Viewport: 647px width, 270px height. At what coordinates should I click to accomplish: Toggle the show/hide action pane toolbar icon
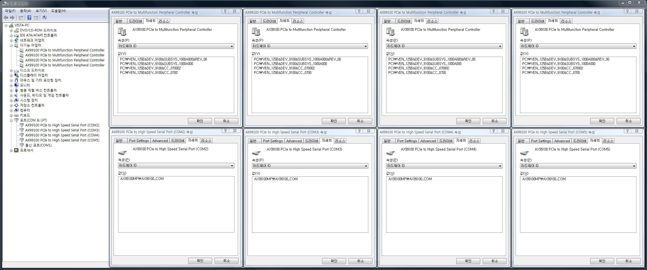tap(36, 18)
